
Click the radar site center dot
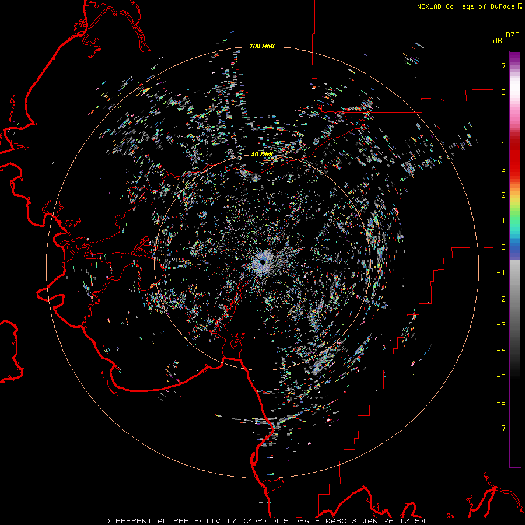point(263,262)
